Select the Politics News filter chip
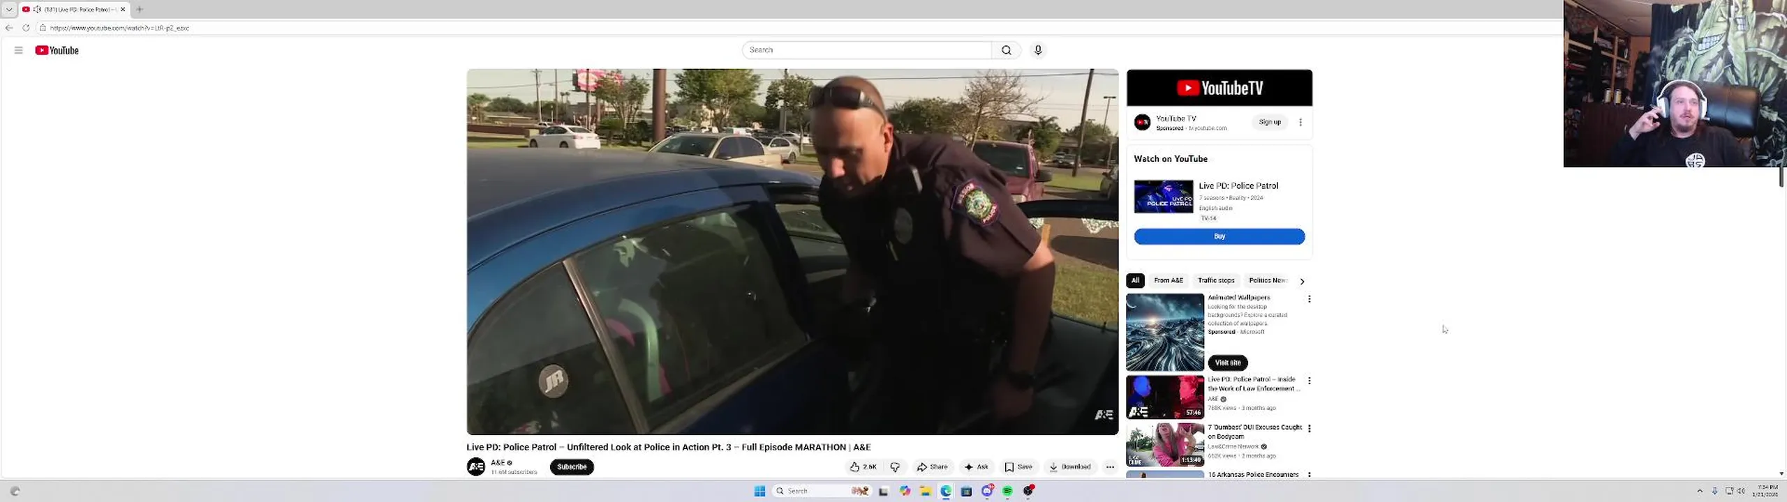 [x=1268, y=280]
